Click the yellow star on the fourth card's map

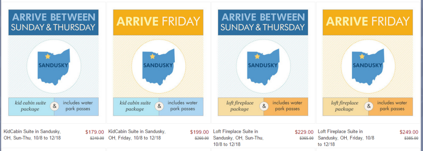[x=362, y=57]
